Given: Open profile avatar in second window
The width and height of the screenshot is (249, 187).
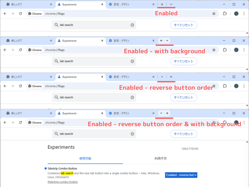Looking at the screenshot, I should tap(236, 50).
